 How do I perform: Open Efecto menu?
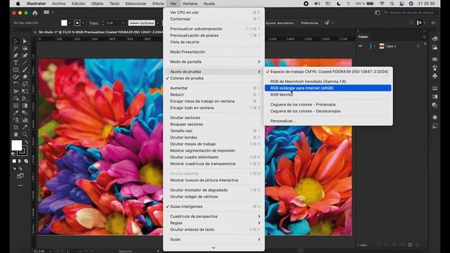[158, 4]
